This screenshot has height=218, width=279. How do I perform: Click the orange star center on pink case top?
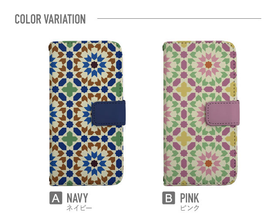point(208,65)
